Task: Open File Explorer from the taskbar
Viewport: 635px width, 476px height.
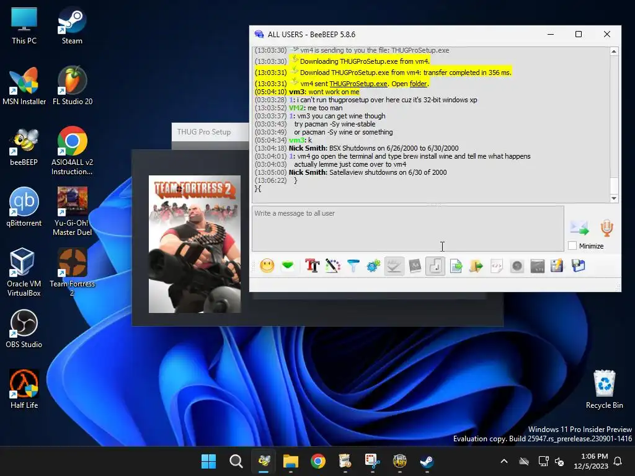Action: click(x=291, y=461)
